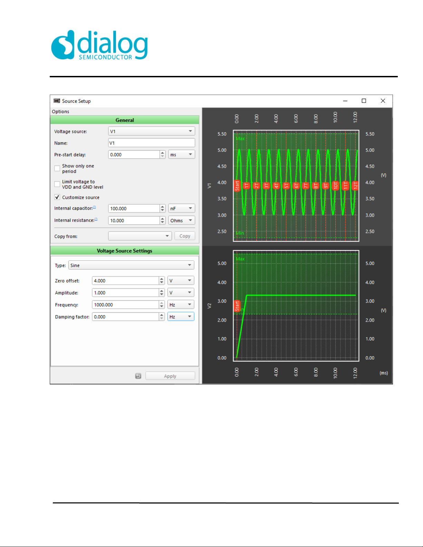This screenshot has width=423, height=547.
Task: Click the Amplitude spinner arrows
Action: pos(162,293)
